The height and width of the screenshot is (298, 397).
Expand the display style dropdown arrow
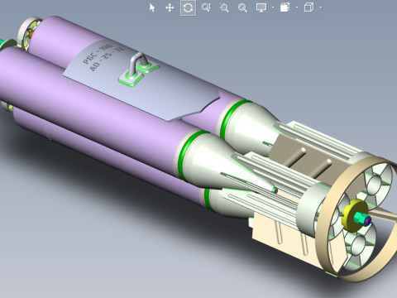[x=321, y=7]
